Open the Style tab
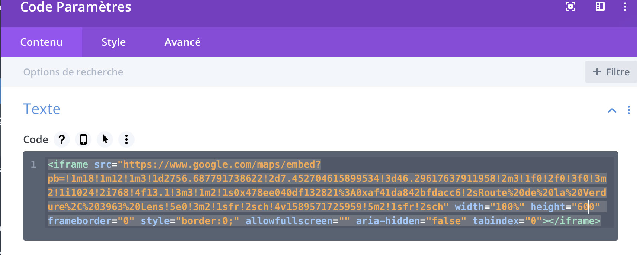The image size is (637, 255). click(113, 42)
